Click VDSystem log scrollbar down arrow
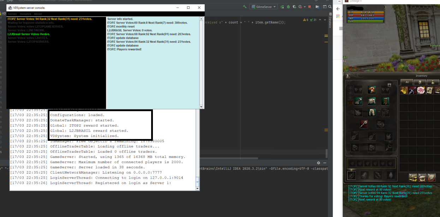The image size is (440, 217). (202, 107)
